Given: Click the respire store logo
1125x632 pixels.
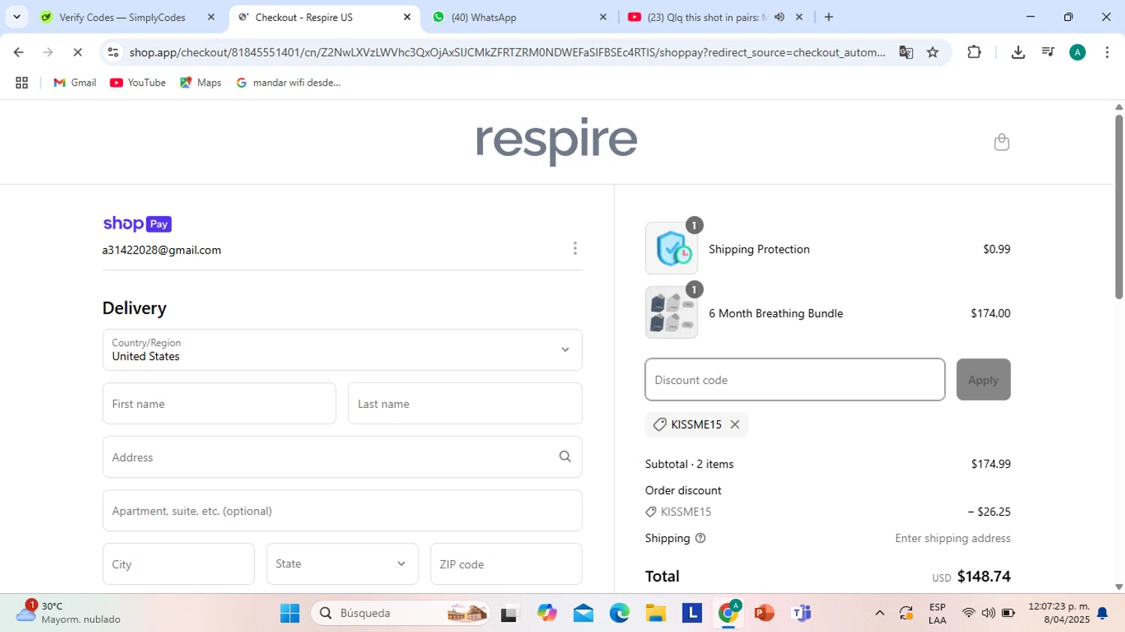Looking at the screenshot, I should coord(556,141).
